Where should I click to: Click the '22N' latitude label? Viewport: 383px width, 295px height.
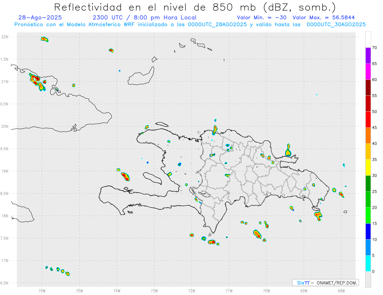coord(5,37)
